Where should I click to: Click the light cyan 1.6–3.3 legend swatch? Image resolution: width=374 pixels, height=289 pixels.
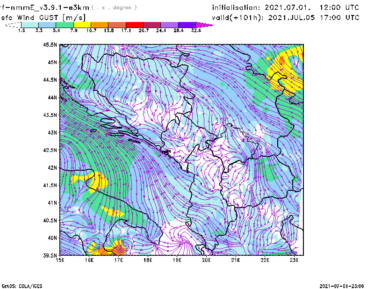pos(30,25)
